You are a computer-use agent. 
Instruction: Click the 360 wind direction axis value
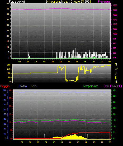click(x=9, y=65)
